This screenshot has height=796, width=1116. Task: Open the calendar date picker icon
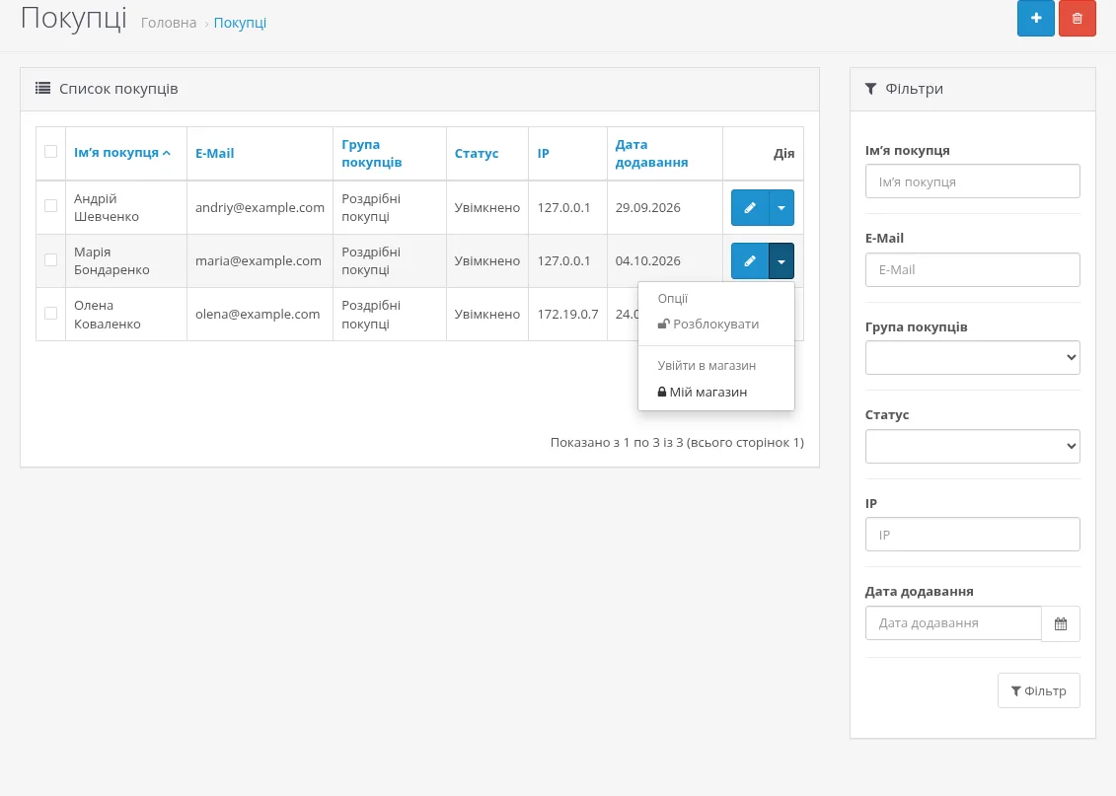[x=1061, y=623]
